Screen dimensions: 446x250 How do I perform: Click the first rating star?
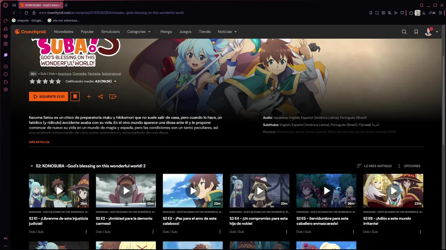tap(32, 81)
